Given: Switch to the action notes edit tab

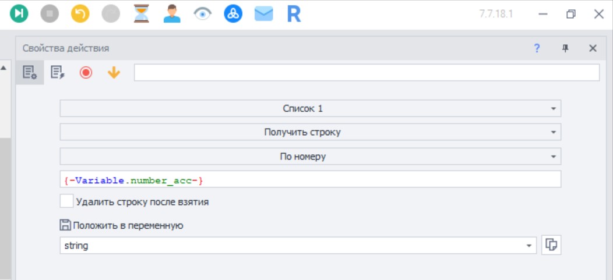Looking at the screenshot, I should (58, 73).
